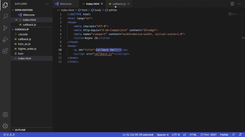Collapse the CODE4CLIP folder section
This screenshot has width=245, height=137.
22,29
